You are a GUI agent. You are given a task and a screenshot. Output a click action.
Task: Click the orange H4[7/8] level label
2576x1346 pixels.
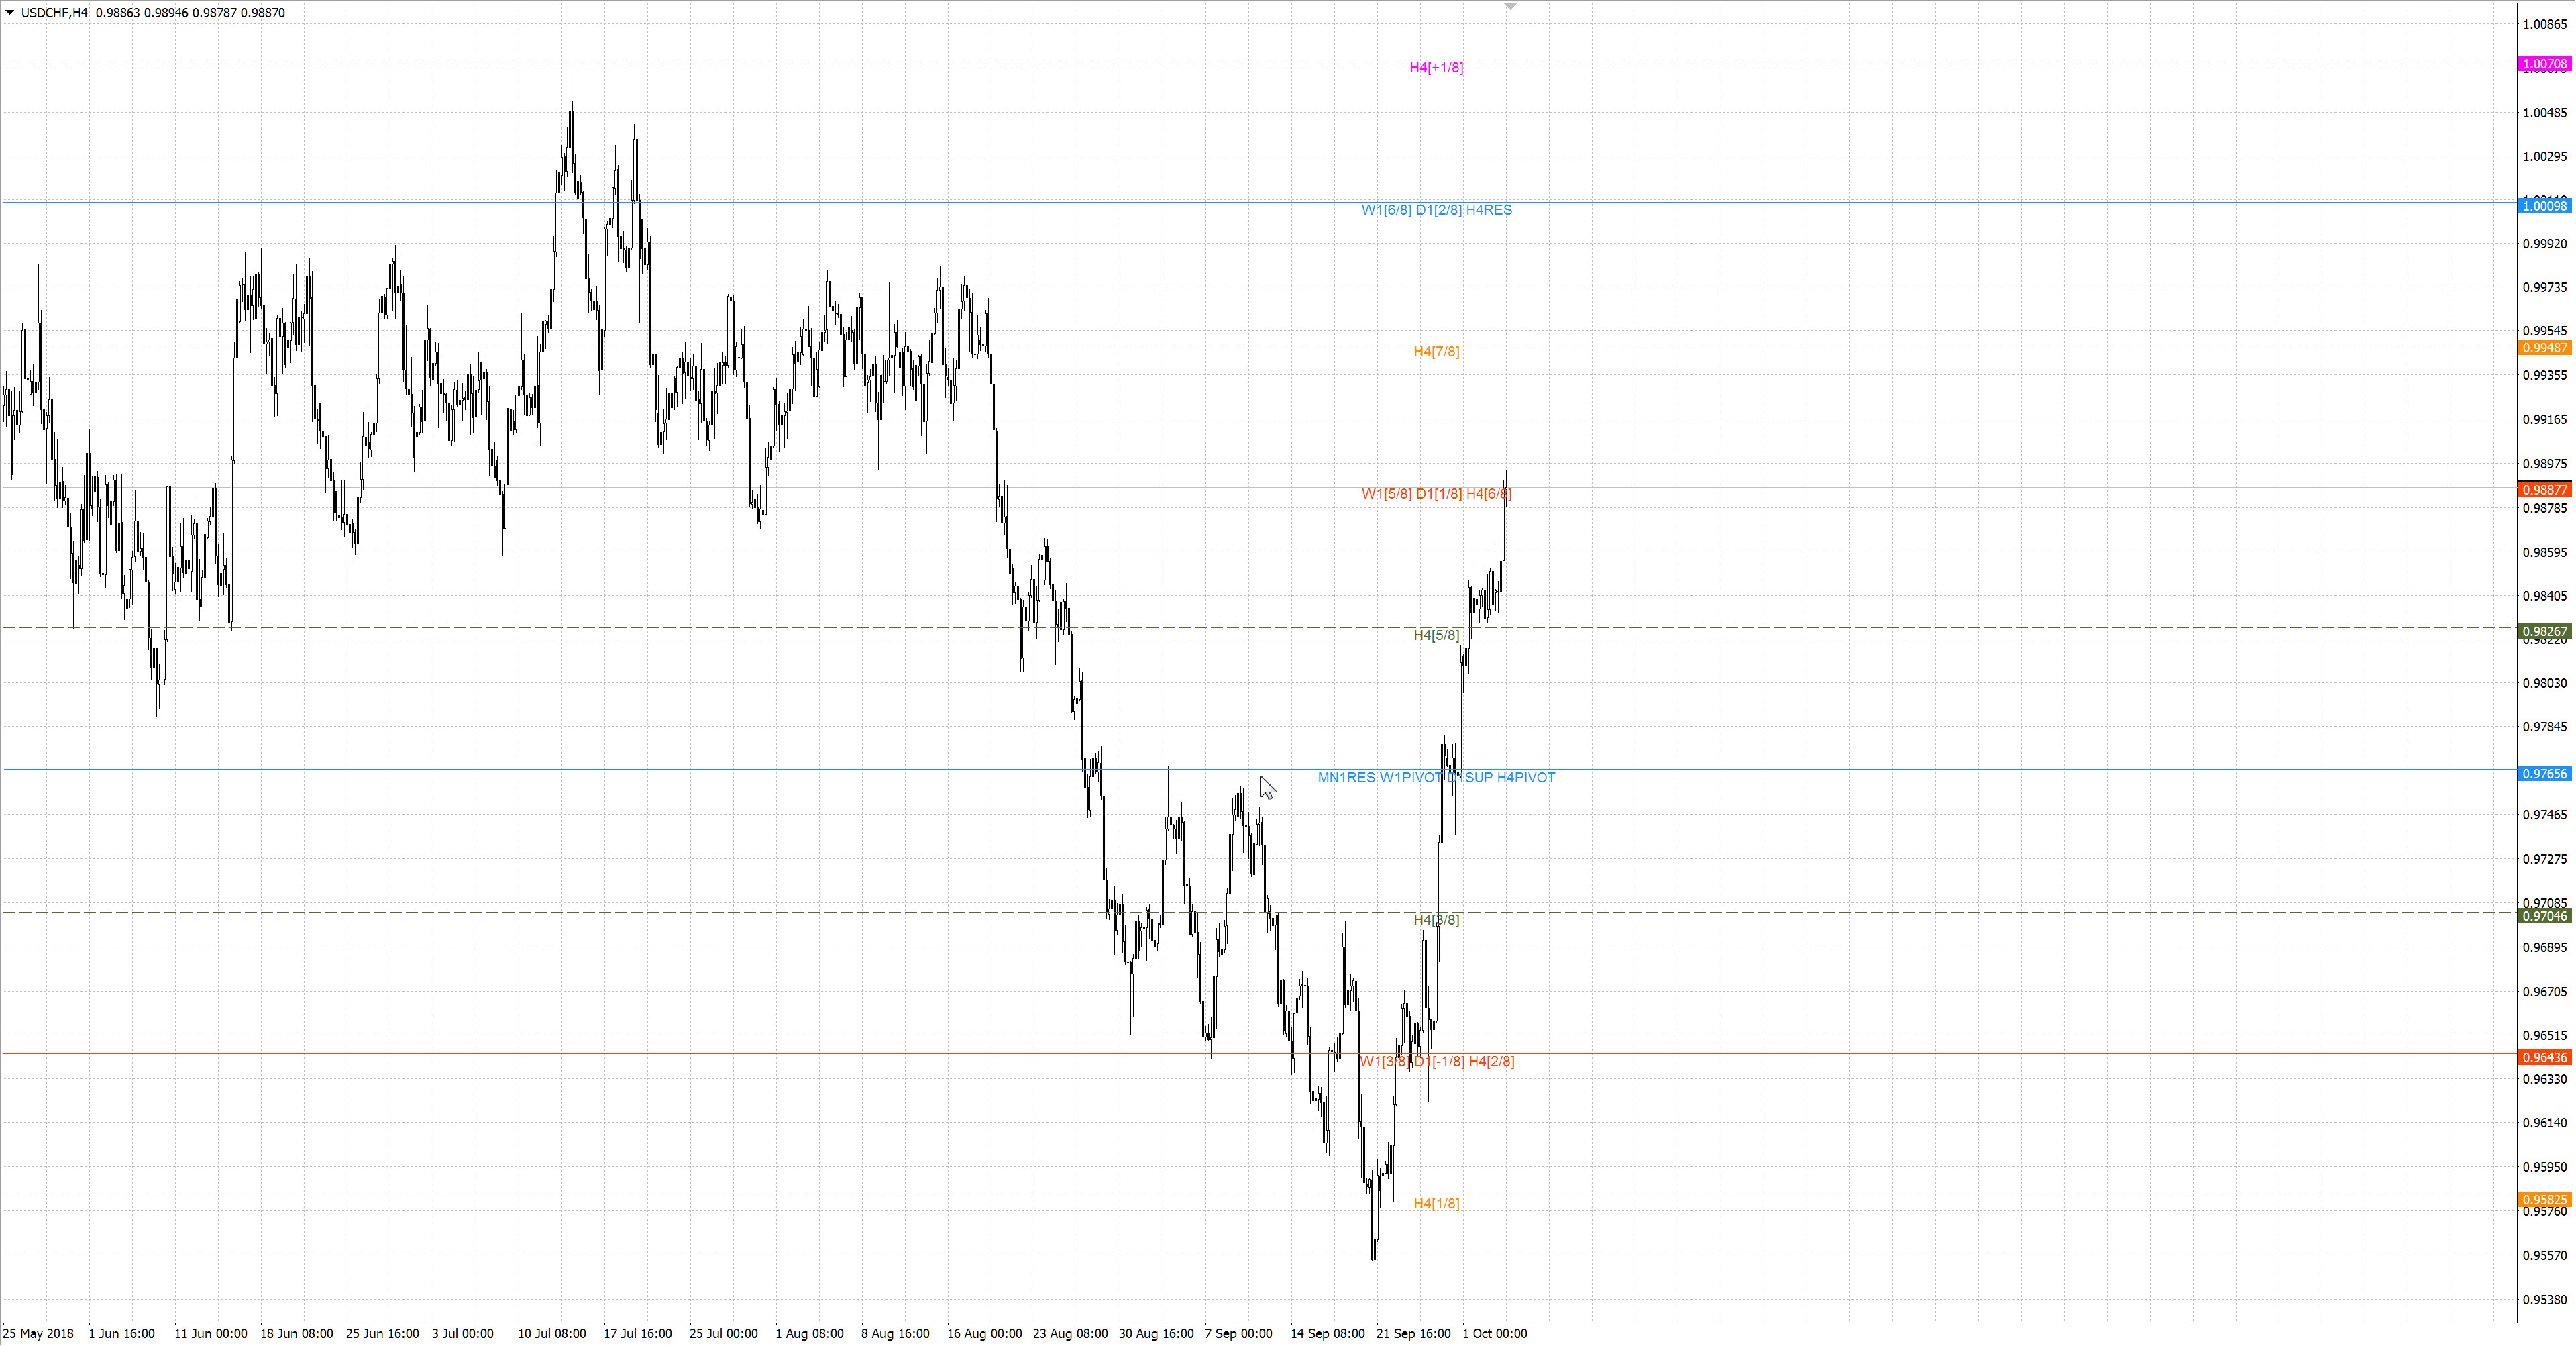point(1436,352)
